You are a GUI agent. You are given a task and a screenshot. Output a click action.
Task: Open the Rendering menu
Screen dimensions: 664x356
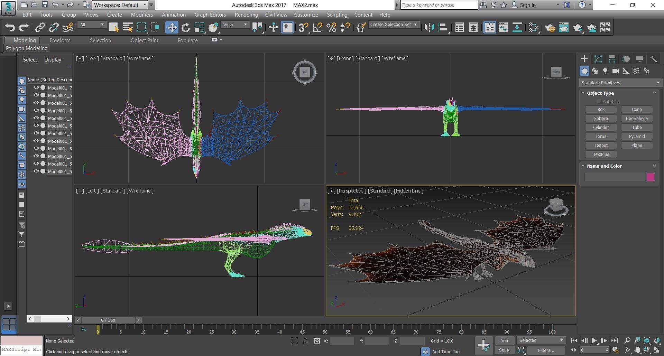(x=246, y=15)
